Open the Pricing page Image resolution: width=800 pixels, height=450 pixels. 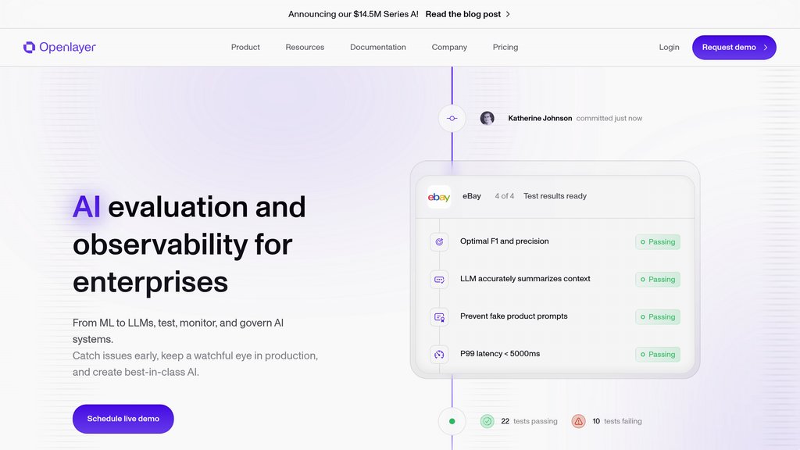point(505,48)
